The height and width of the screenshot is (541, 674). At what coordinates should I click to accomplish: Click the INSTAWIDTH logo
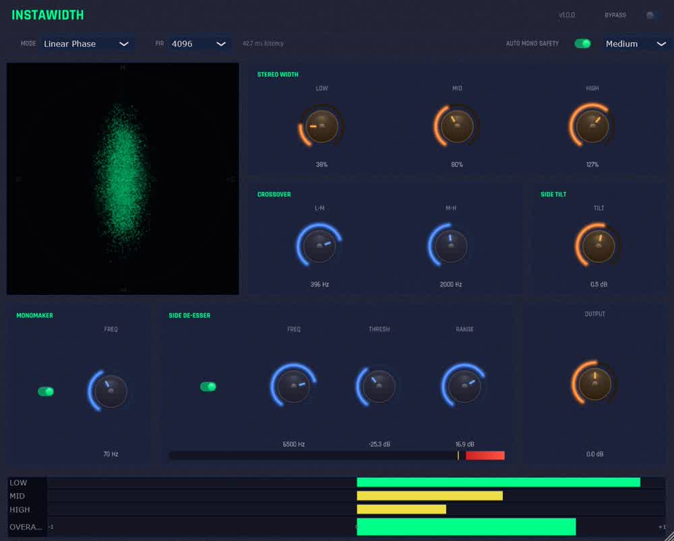tap(47, 15)
